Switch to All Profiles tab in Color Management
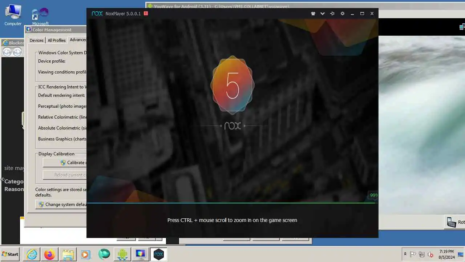Viewport: 465px width, 262px height. click(x=57, y=40)
